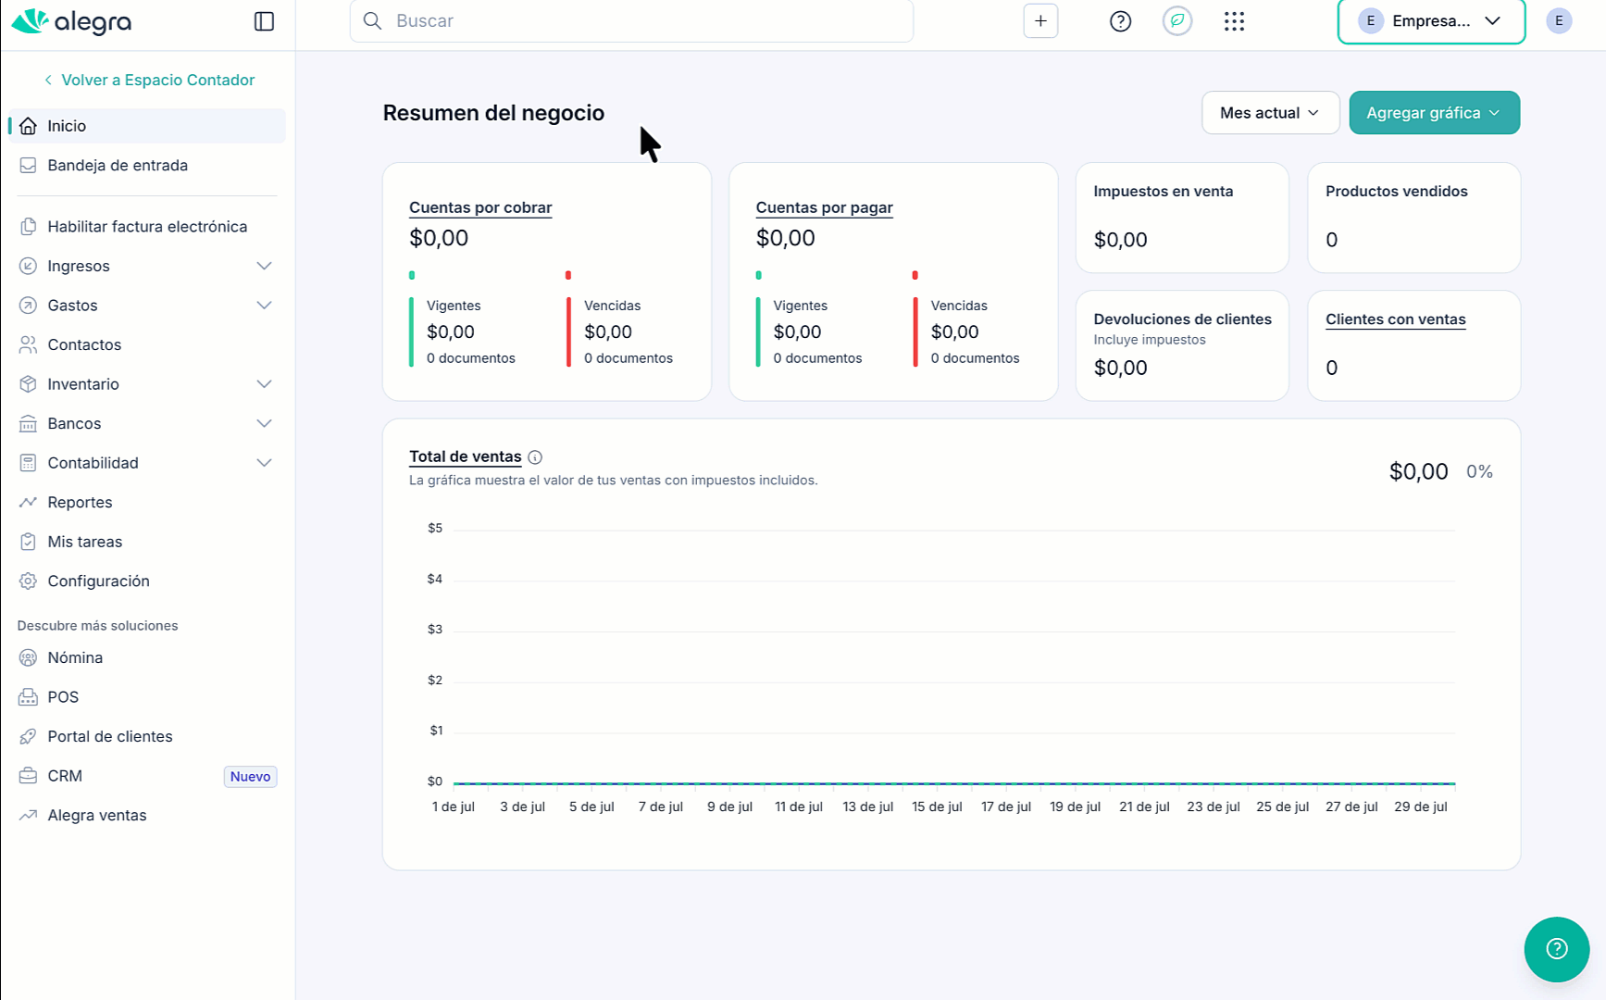Image resolution: width=1606 pixels, height=1000 pixels.
Task: Click the POS register icon
Action: (29, 697)
